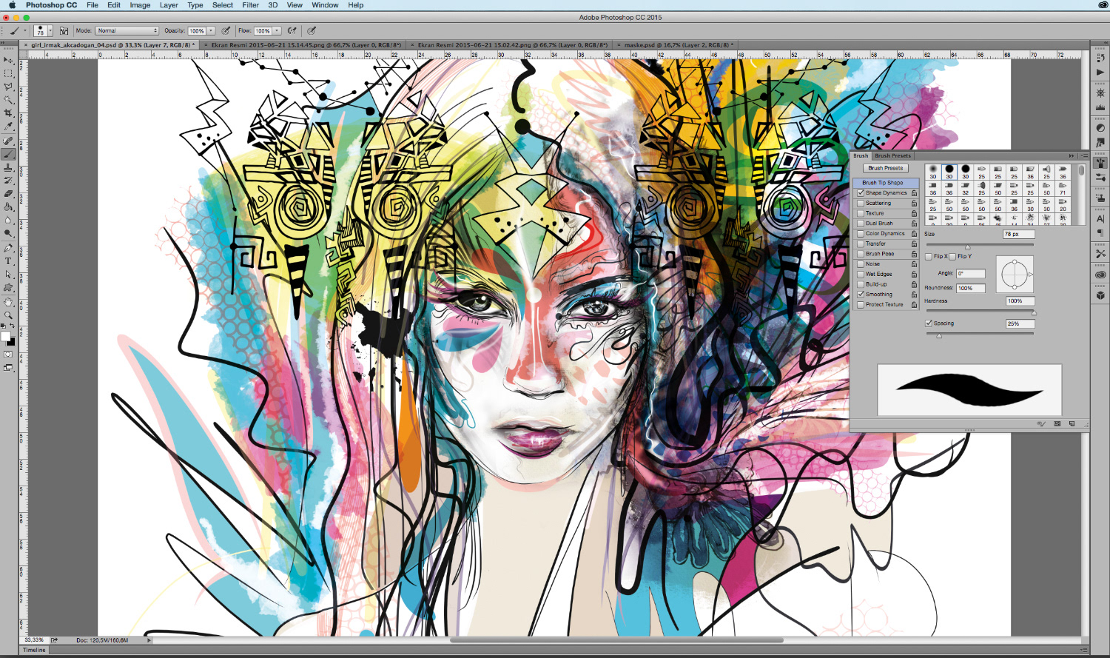Switch to the Brush Presets tab
Image resolution: width=1110 pixels, height=658 pixels.
pos(892,155)
